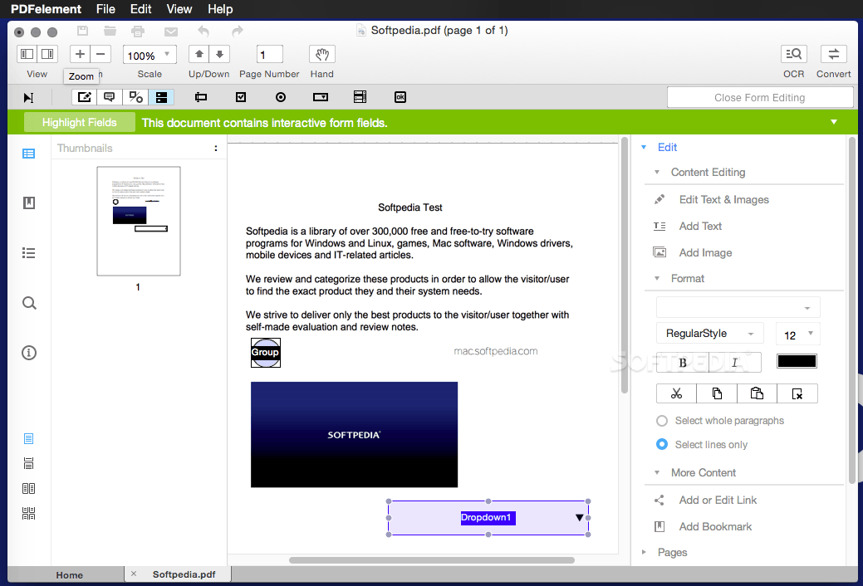Show right sidebar view panel
Image resolution: width=863 pixels, height=586 pixels.
pyautogui.click(x=47, y=55)
